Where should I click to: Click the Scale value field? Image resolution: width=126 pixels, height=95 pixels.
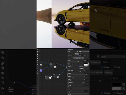pyautogui.click(x=86, y=60)
